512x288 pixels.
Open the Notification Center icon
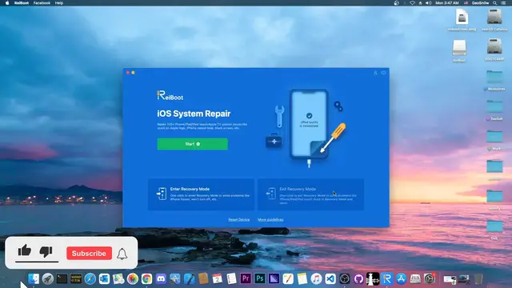503,3
